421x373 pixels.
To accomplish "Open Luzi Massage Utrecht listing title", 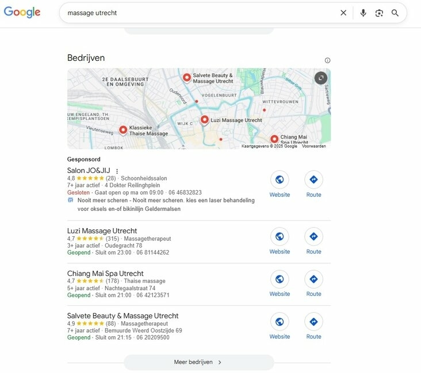I will 102,231.
